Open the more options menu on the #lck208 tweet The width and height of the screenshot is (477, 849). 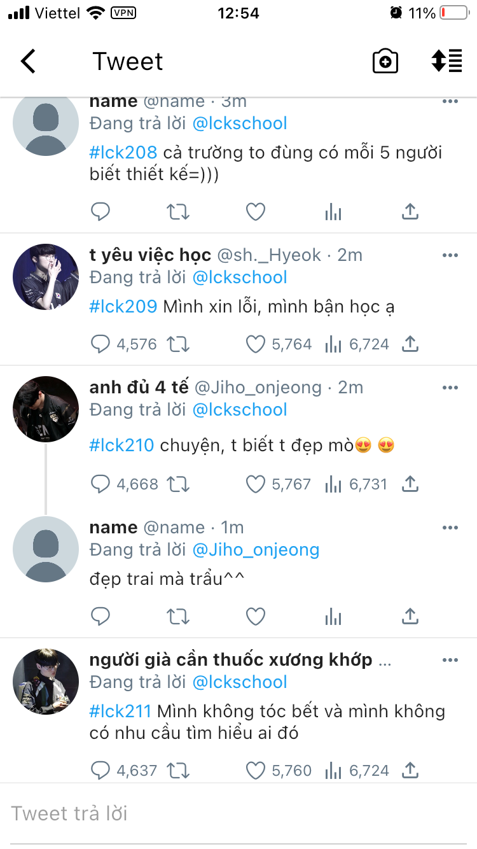click(450, 101)
